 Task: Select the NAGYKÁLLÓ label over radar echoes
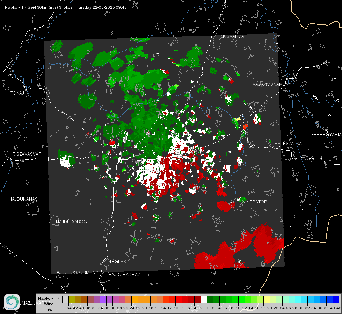click(x=165, y=184)
